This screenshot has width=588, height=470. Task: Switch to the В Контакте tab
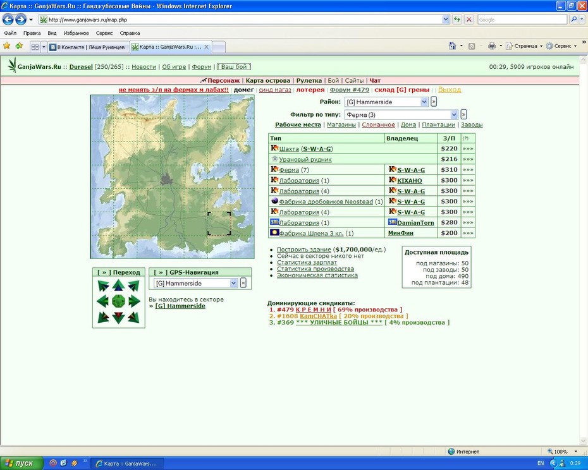[89, 47]
